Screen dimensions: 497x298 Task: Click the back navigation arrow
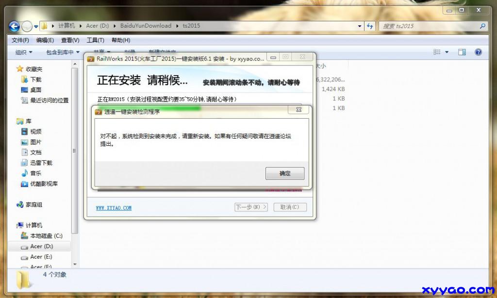click(x=14, y=26)
